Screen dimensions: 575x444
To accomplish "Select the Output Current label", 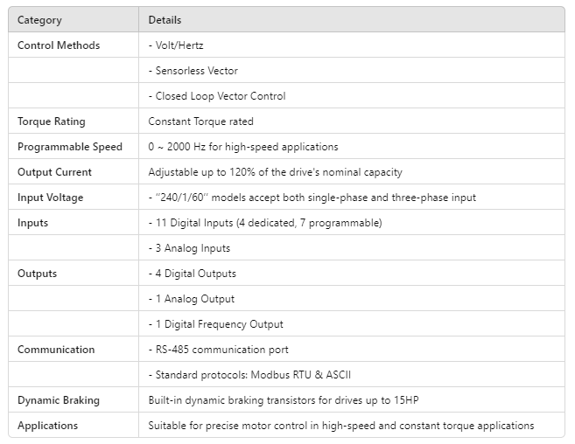I will pyautogui.click(x=54, y=172).
